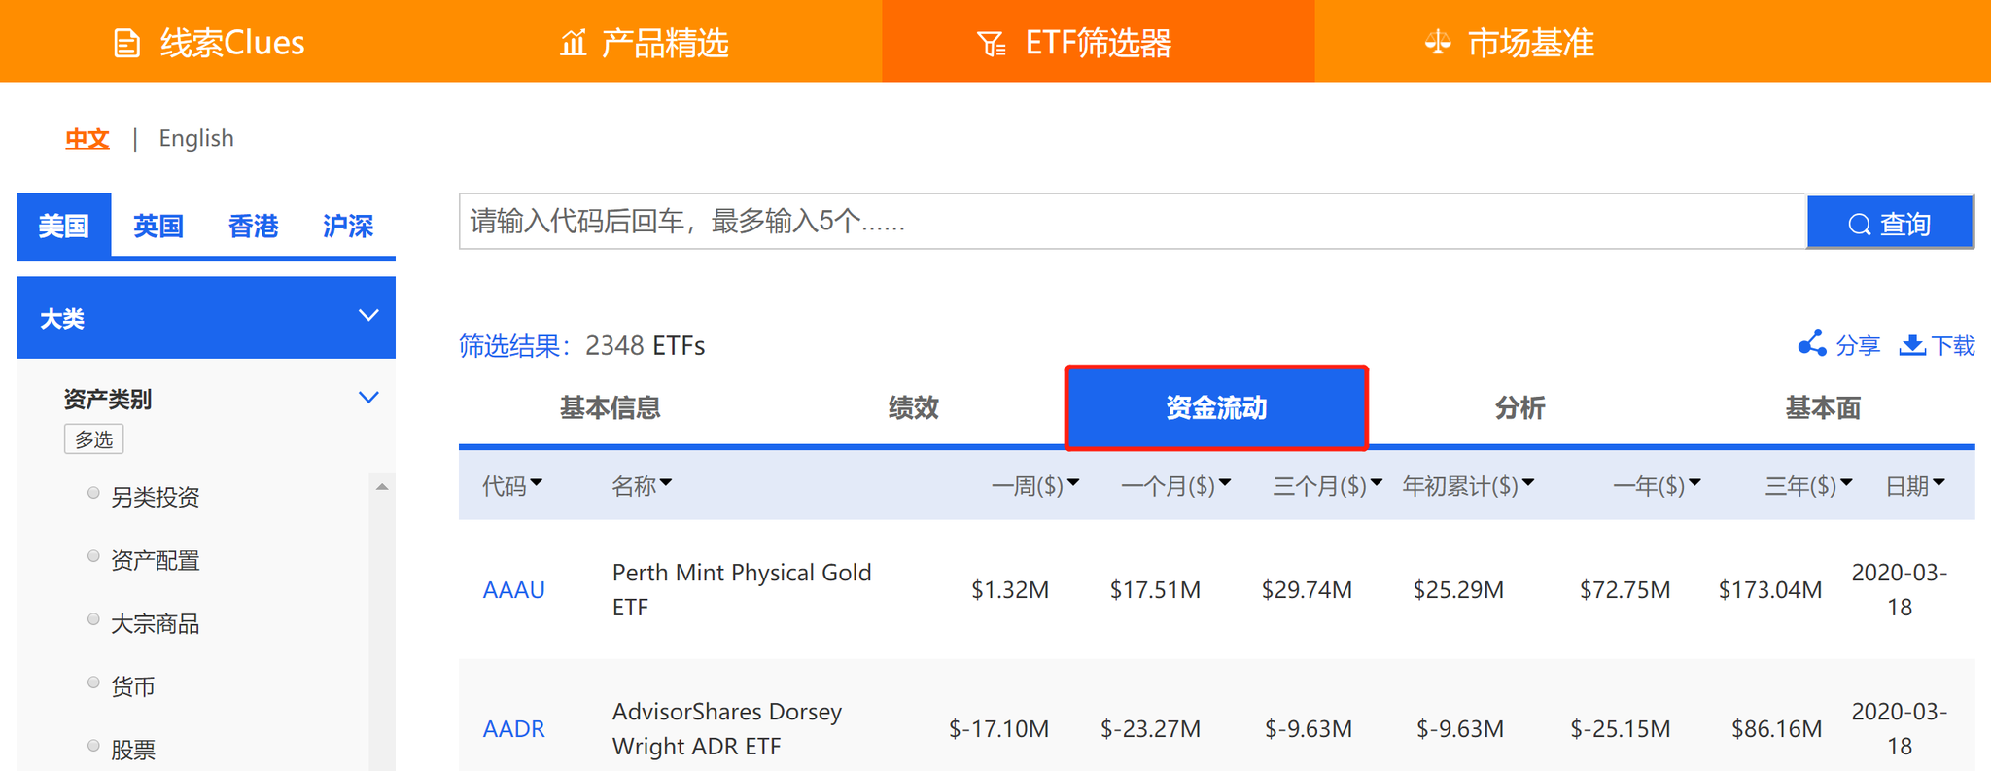The width and height of the screenshot is (1991, 771).
Task: Open the AAAU ticker link
Action: (513, 589)
